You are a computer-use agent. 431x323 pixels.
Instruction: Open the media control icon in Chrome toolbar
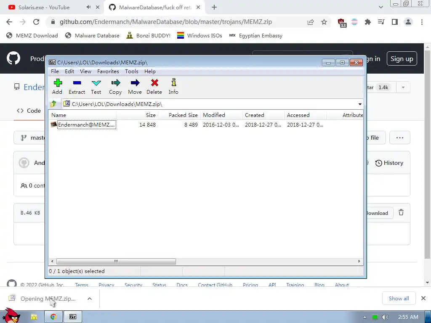tap(381, 22)
